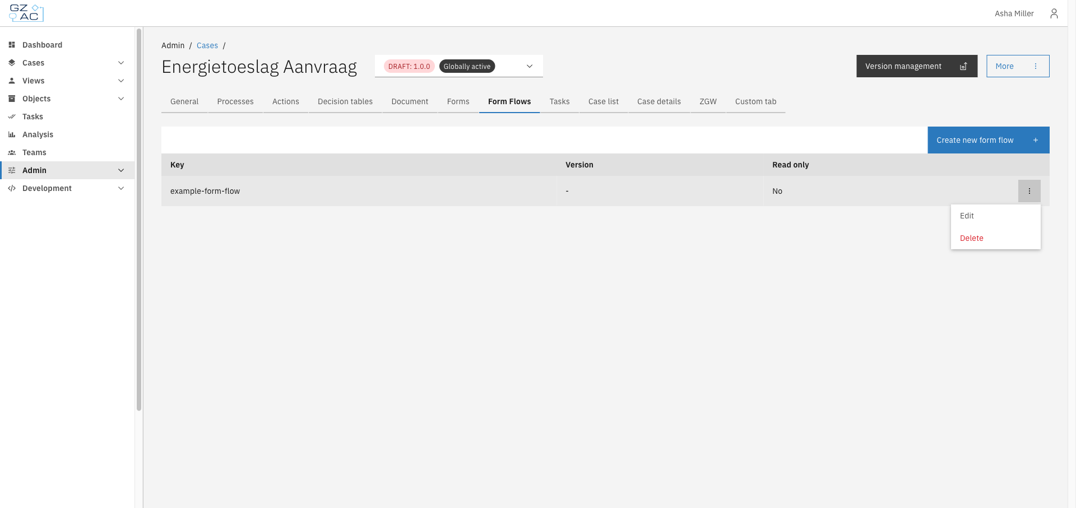Click the Tasks checkmark icon

pyautogui.click(x=12, y=116)
